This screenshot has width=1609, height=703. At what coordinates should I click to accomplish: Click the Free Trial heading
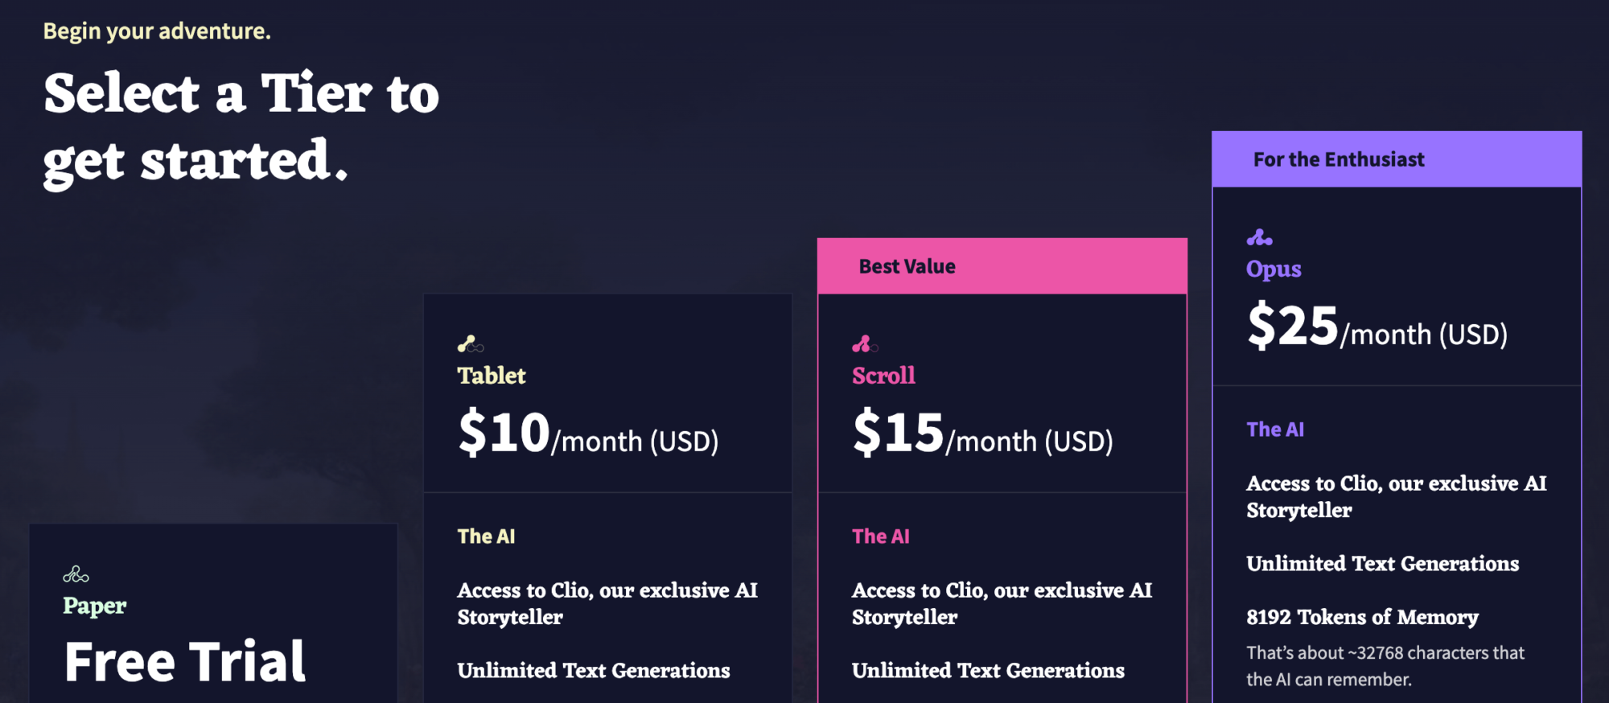(x=185, y=662)
